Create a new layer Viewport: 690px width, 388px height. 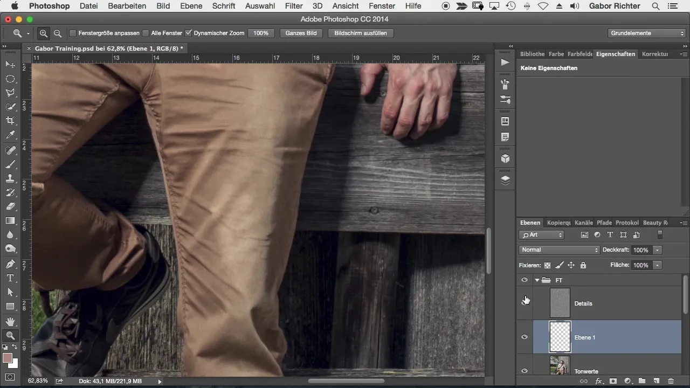point(657,381)
